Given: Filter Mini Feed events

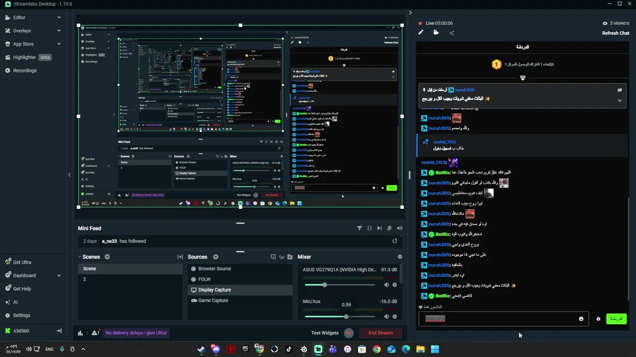Looking at the screenshot, I should (x=359, y=228).
